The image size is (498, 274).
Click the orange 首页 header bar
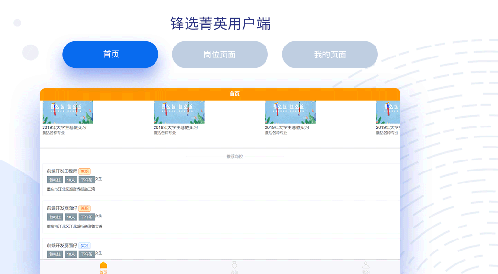coord(220,94)
